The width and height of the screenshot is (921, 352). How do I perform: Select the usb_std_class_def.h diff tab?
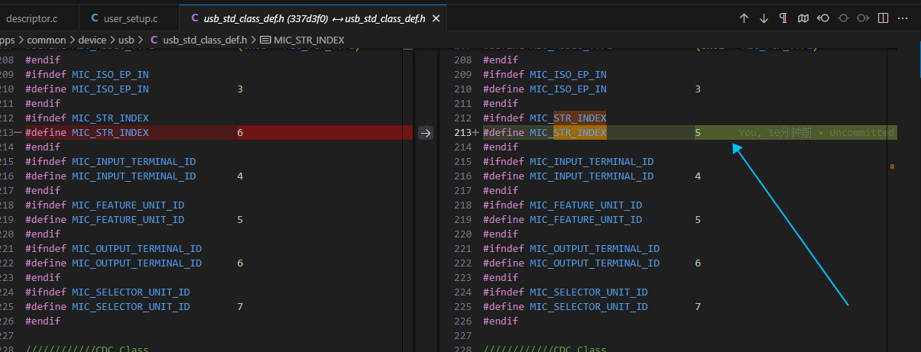tap(313, 17)
